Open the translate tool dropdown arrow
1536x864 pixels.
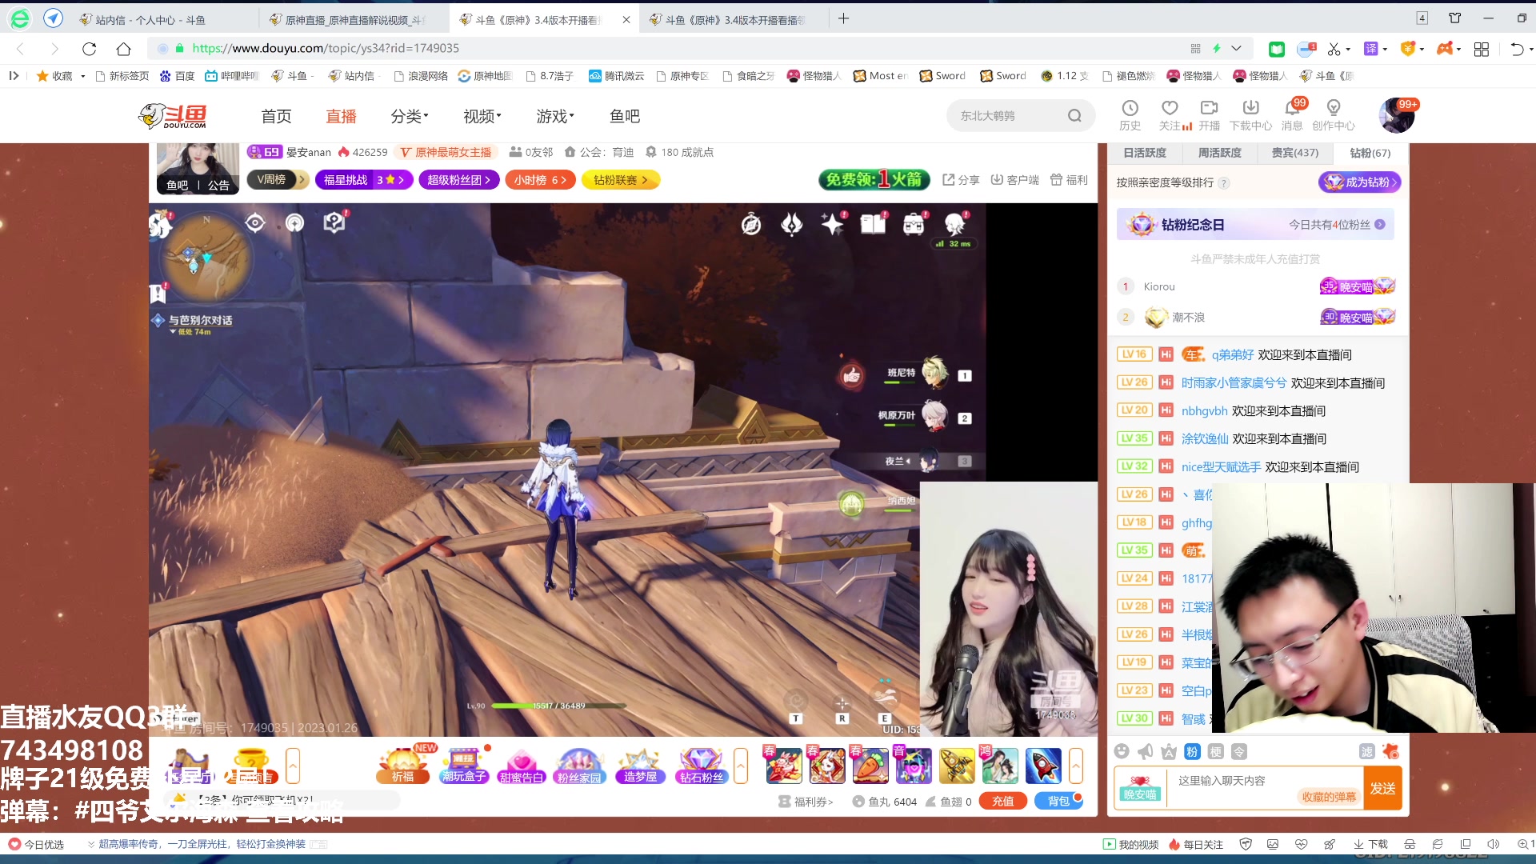(1386, 50)
